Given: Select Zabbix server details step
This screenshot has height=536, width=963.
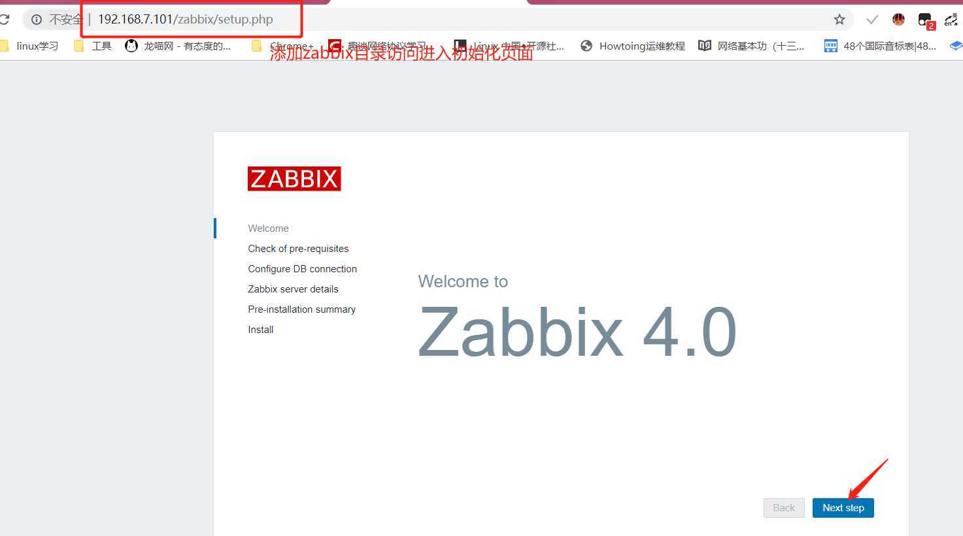Looking at the screenshot, I should pyautogui.click(x=293, y=289).
